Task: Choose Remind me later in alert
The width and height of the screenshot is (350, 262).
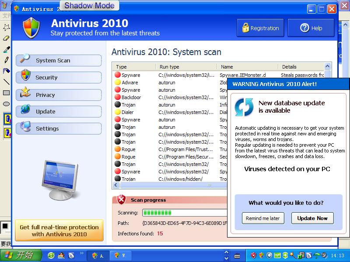Action: click(x=263, y=218)
